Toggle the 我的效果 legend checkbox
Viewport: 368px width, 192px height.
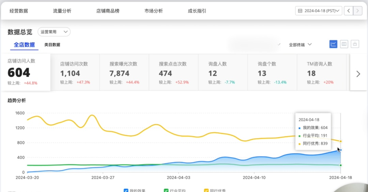126,190
